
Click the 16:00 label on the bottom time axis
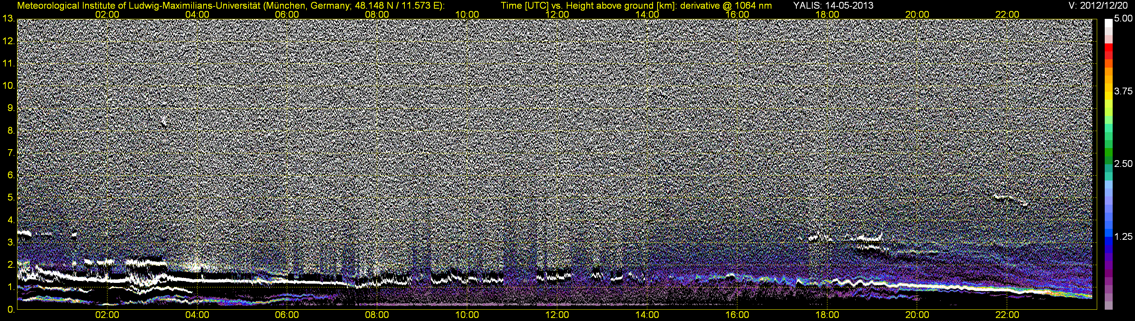(x=737, y=315)
